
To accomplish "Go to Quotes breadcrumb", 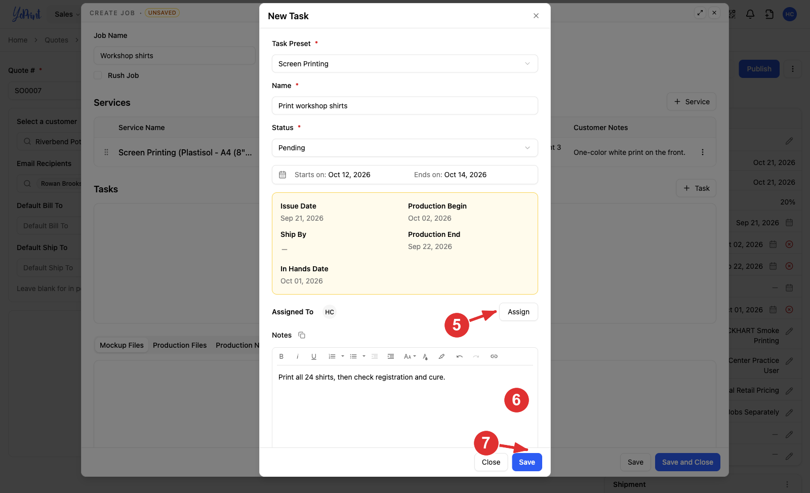I will coord(56,40).
